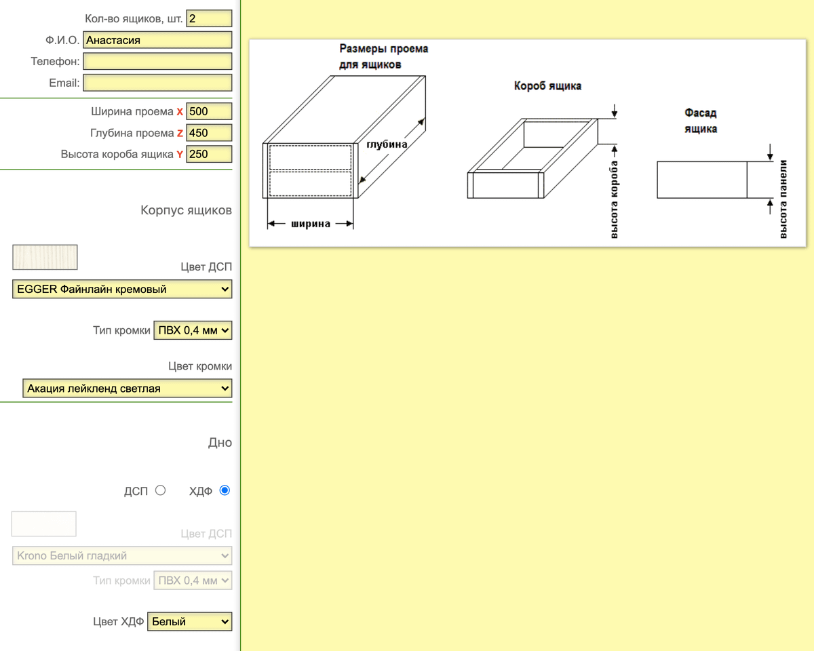Screen dimensions: 814x651
Task: Click the Ширина проема X field
Action: 209,112
